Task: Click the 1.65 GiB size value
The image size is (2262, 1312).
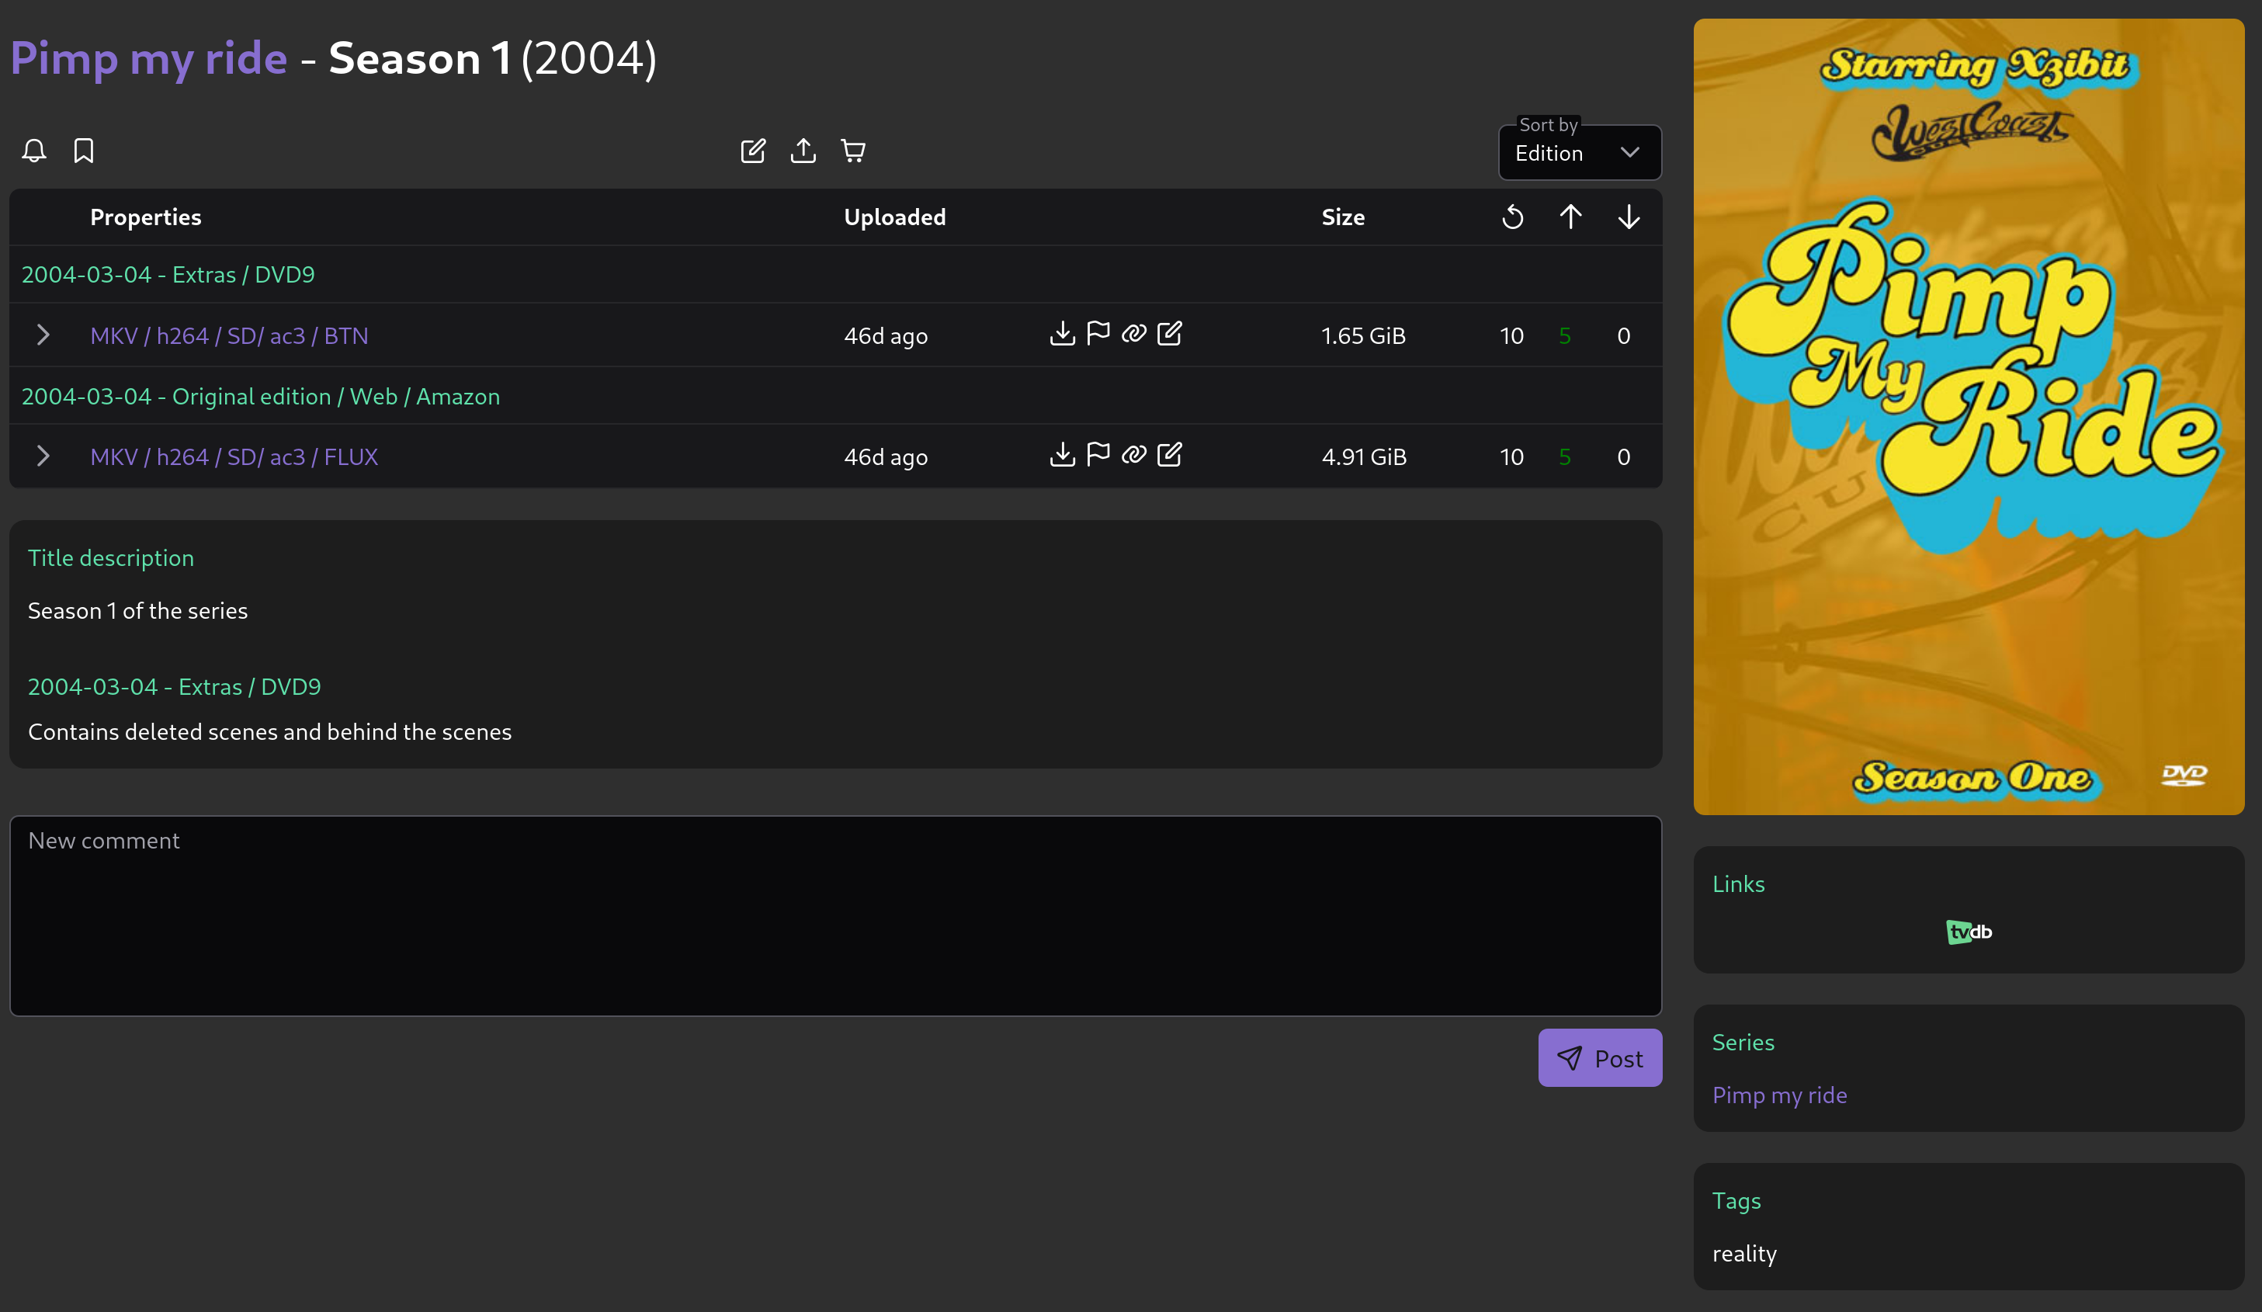Action: [1363, 336]
